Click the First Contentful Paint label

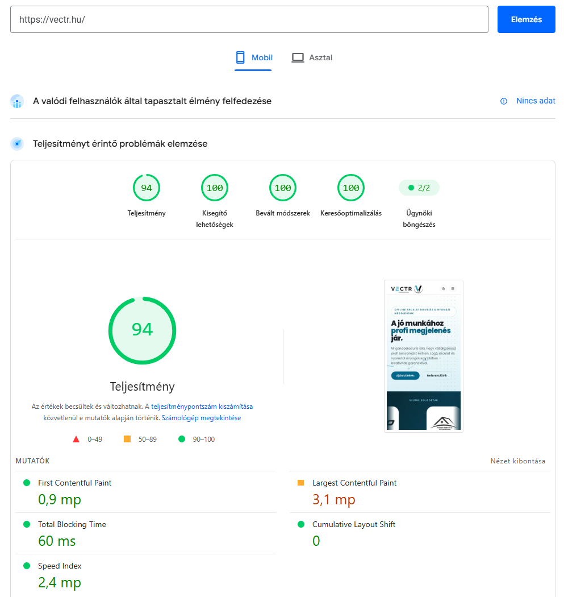74,483
